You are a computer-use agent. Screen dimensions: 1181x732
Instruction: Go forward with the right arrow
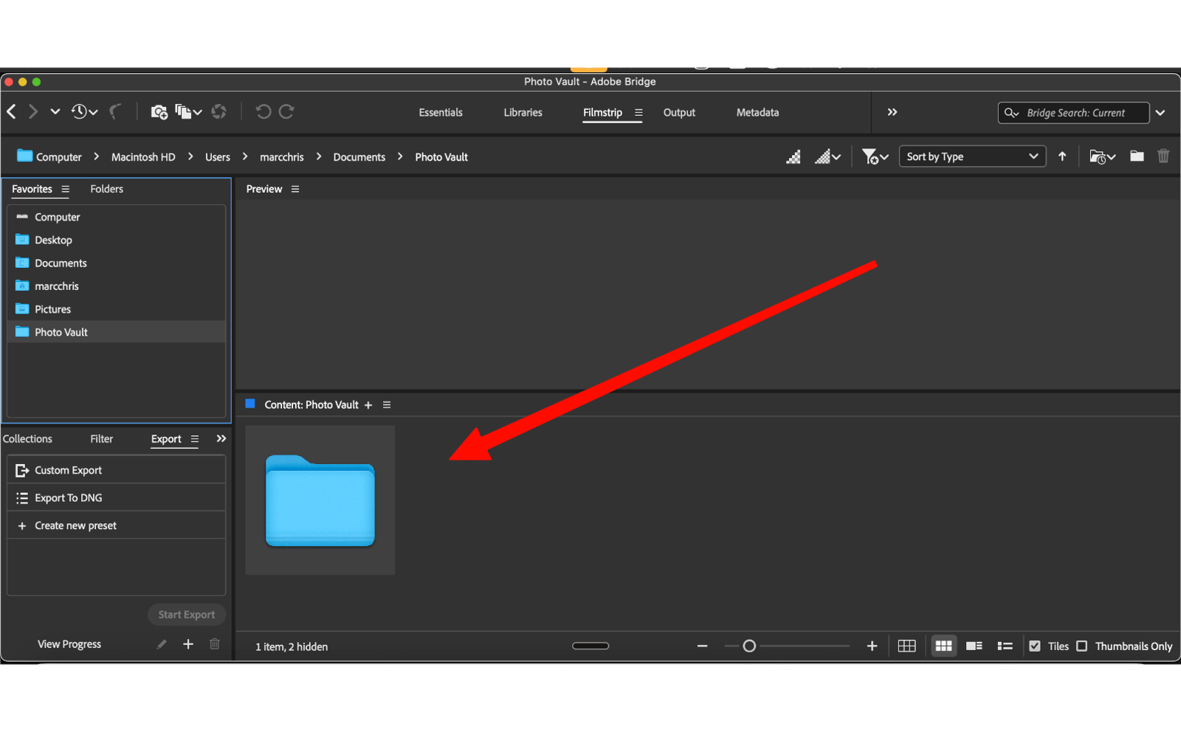pyautogui.click(x=33, y=111)
